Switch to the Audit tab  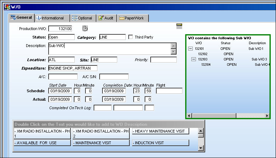click(x=107, y=18)
